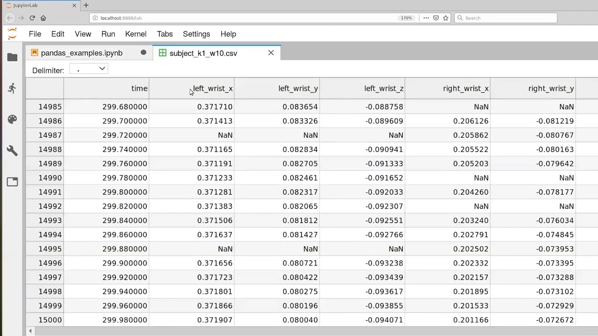The image size is (598, 336).
Task: Click the bookmark star icon in address bar
Action: (446, 18)
